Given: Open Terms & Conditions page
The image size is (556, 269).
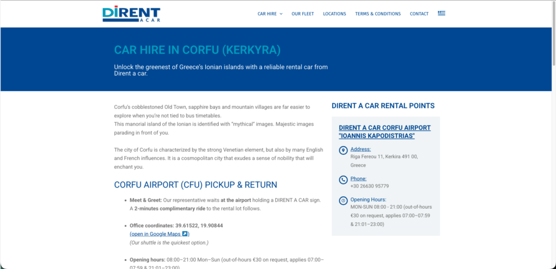Looking at the screenshot, I should click(x=378, y=14).
